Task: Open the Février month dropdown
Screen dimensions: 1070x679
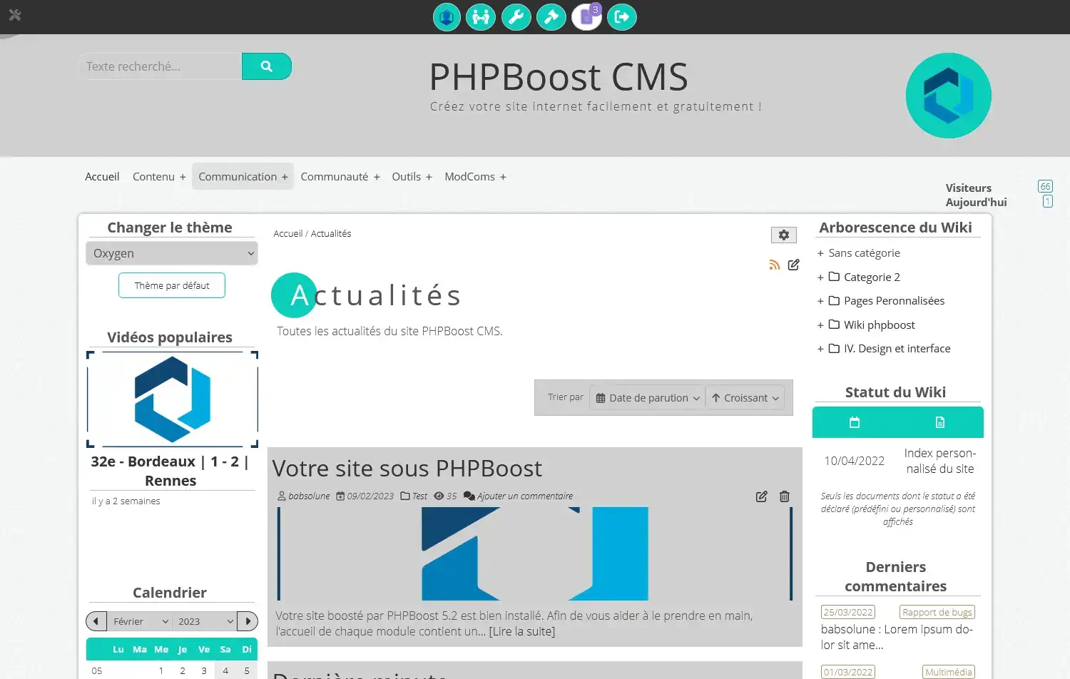Action: 140,621
